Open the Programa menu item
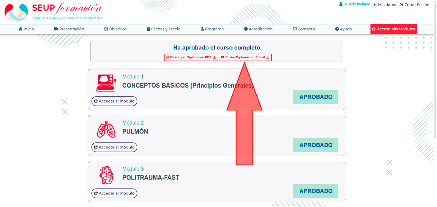This screenshot has width=437, height=207. [x=212, y=29]
